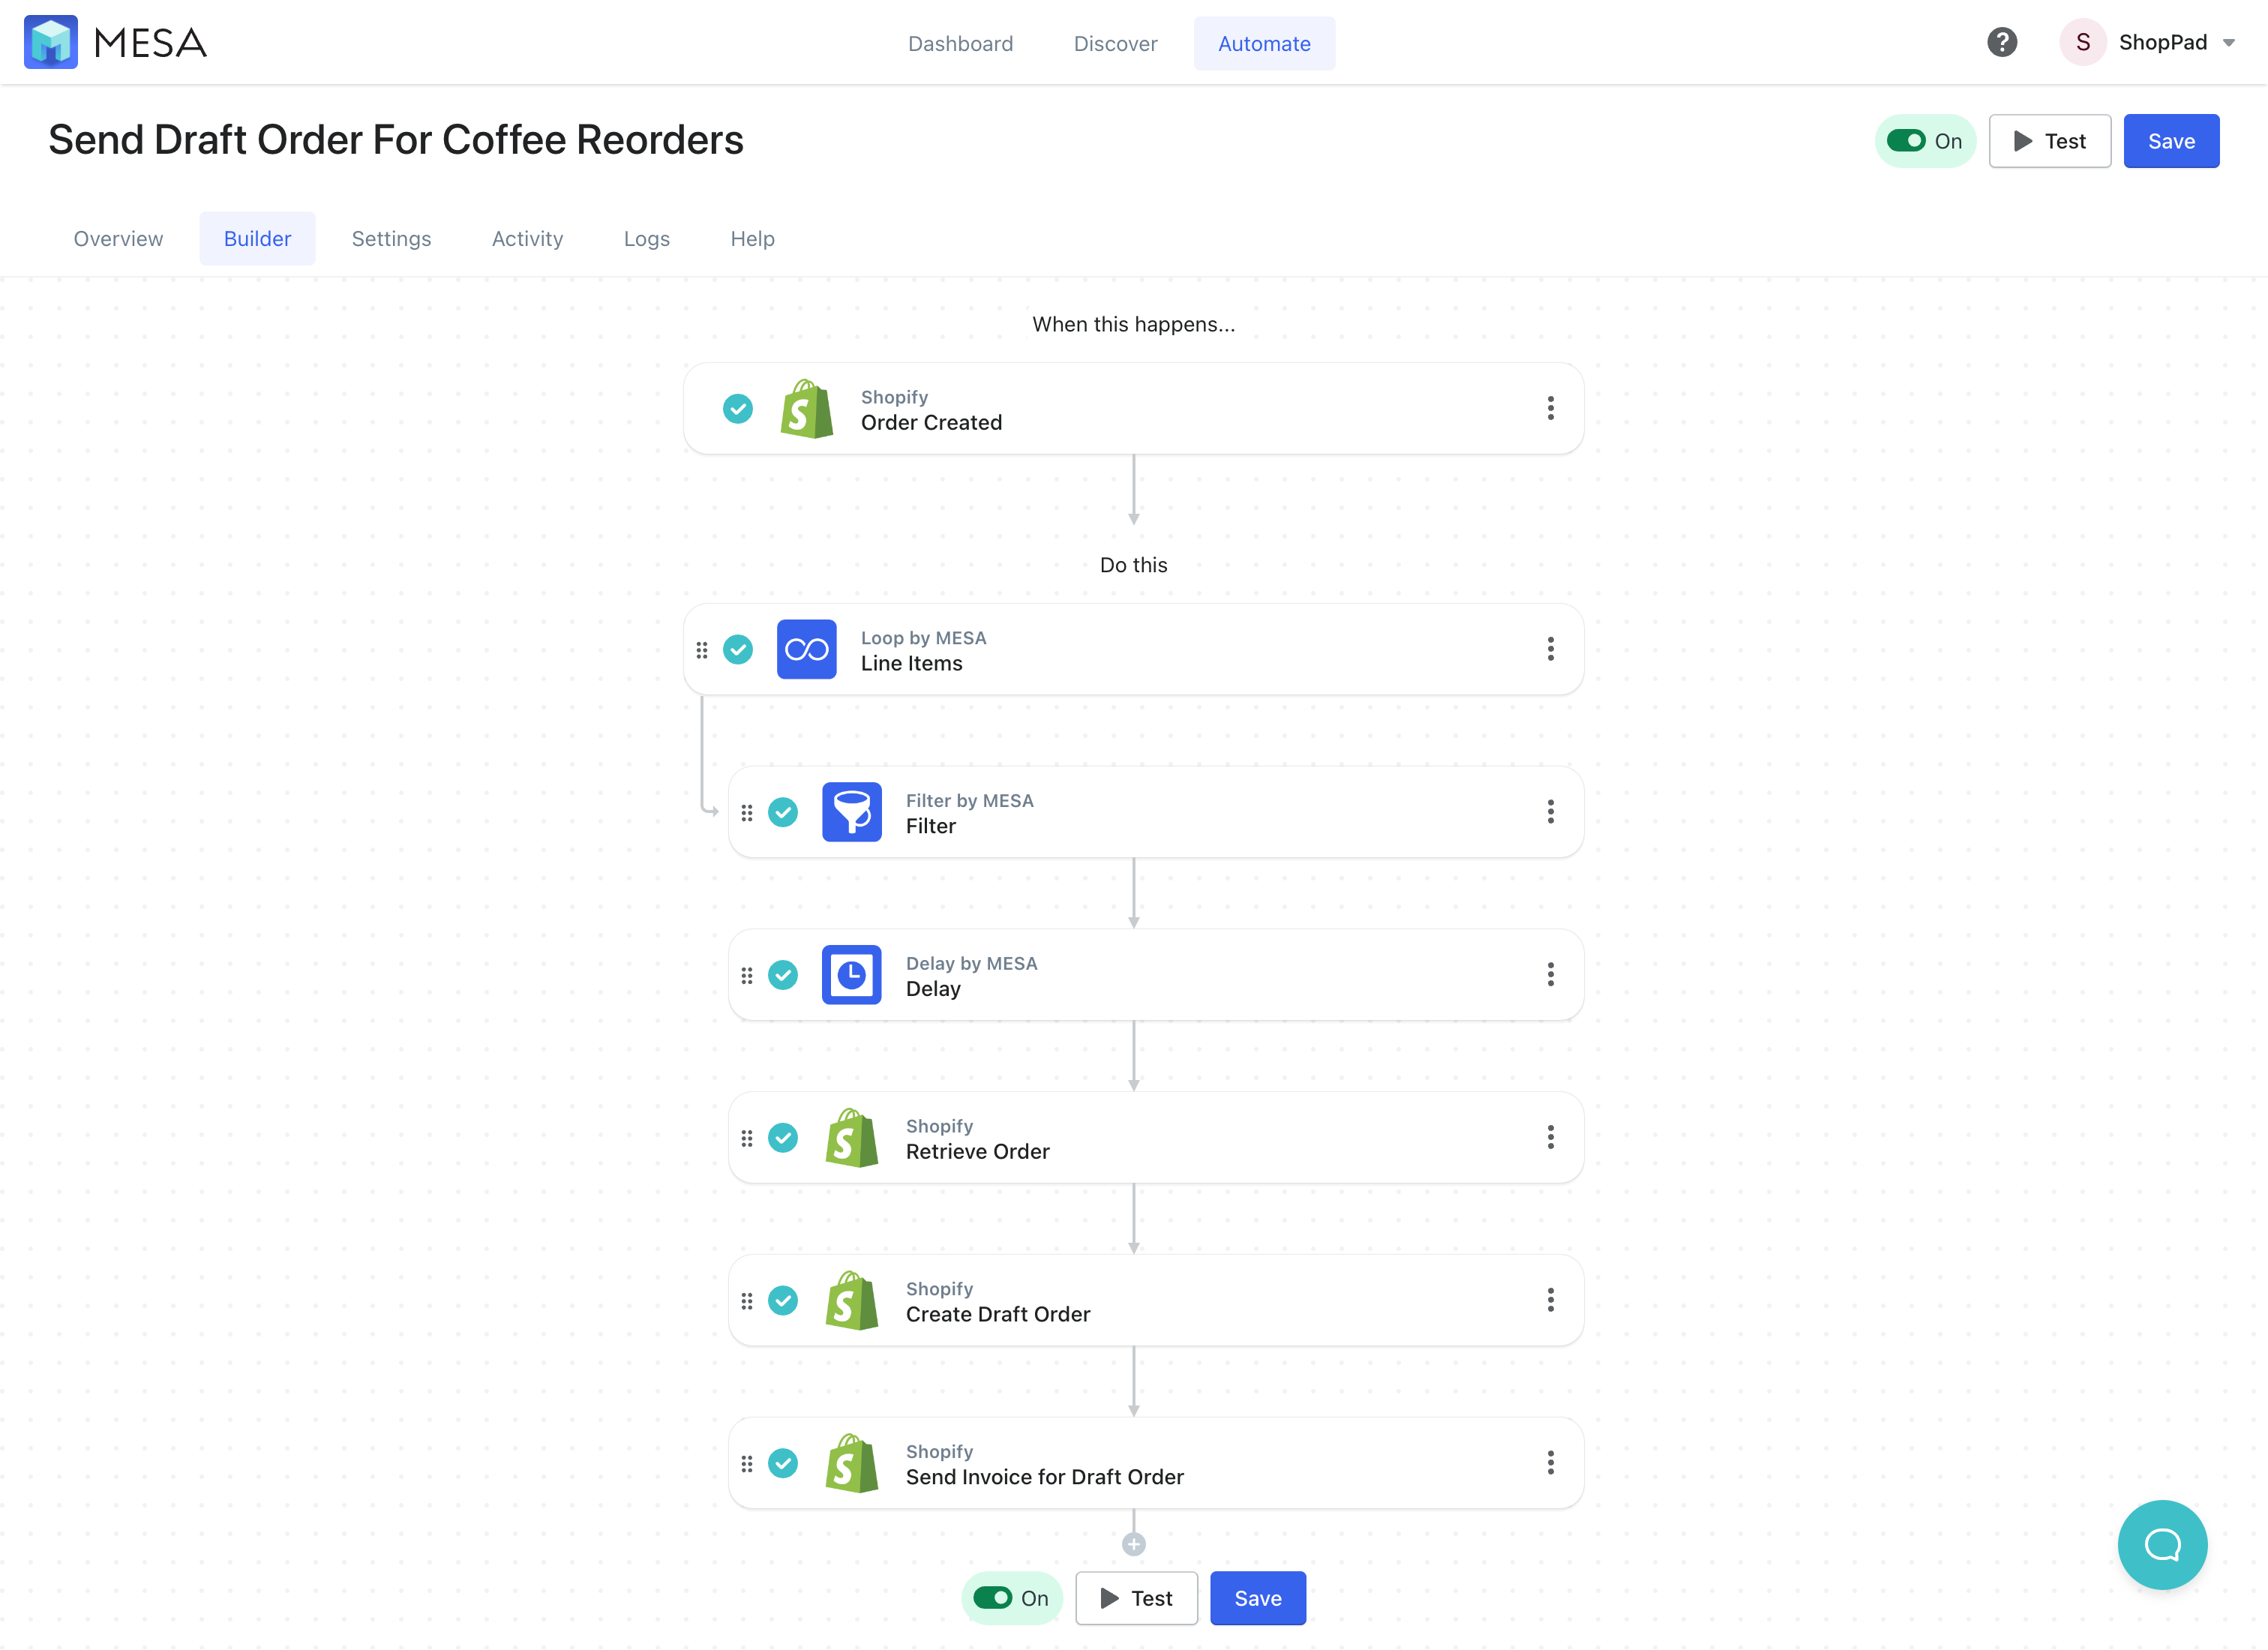Image resolution: width=2268 pixels, height=1650 pixels.
Task: Open the chat support bubble
Action: coord(2162,1544)
